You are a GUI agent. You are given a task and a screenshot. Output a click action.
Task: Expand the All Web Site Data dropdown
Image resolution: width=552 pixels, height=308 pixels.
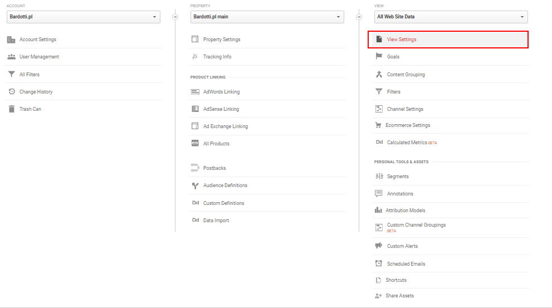click(x=451, y=17)
